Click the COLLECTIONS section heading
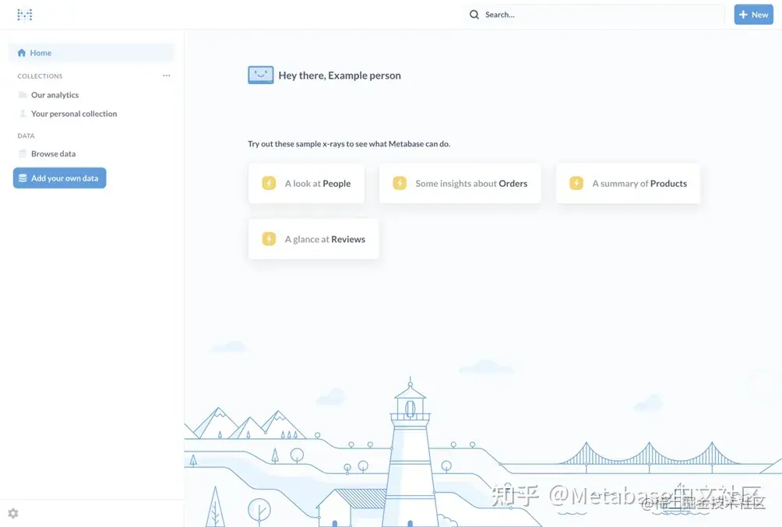Image resolution: width=782 pixels, height=527 pixels. [40, 76]
